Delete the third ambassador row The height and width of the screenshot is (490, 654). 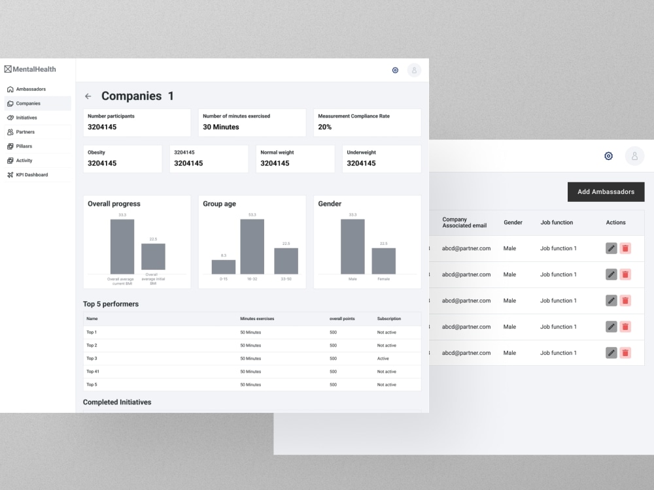click(x=625, y=301)
